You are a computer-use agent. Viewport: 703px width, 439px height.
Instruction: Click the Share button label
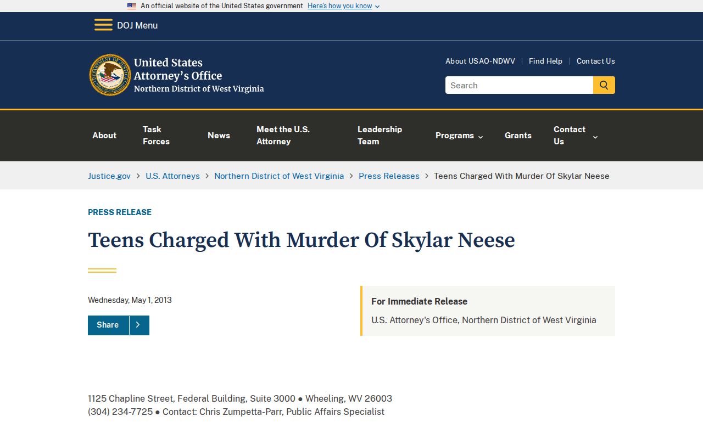tap(108, 325)
